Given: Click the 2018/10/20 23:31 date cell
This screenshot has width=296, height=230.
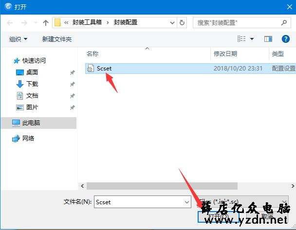Looking at the screenshot, I should pyautogui.click(x=238, y=69).
